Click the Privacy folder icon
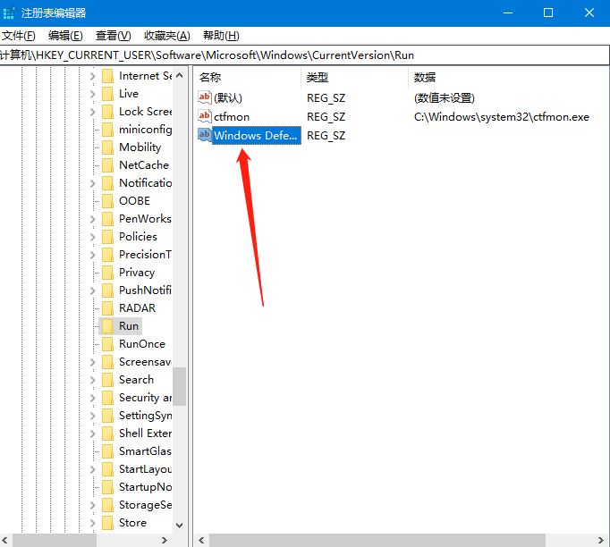 point(107,273)
